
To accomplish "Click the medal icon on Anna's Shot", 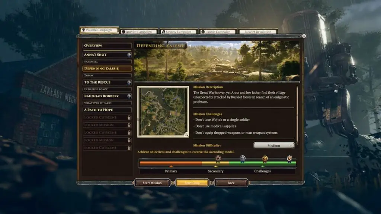I will click(129, 55).
